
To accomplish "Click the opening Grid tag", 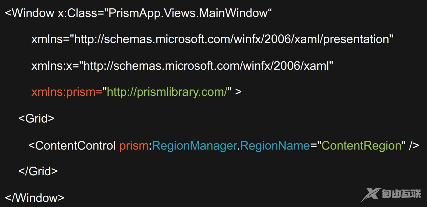I will [36, 119].
